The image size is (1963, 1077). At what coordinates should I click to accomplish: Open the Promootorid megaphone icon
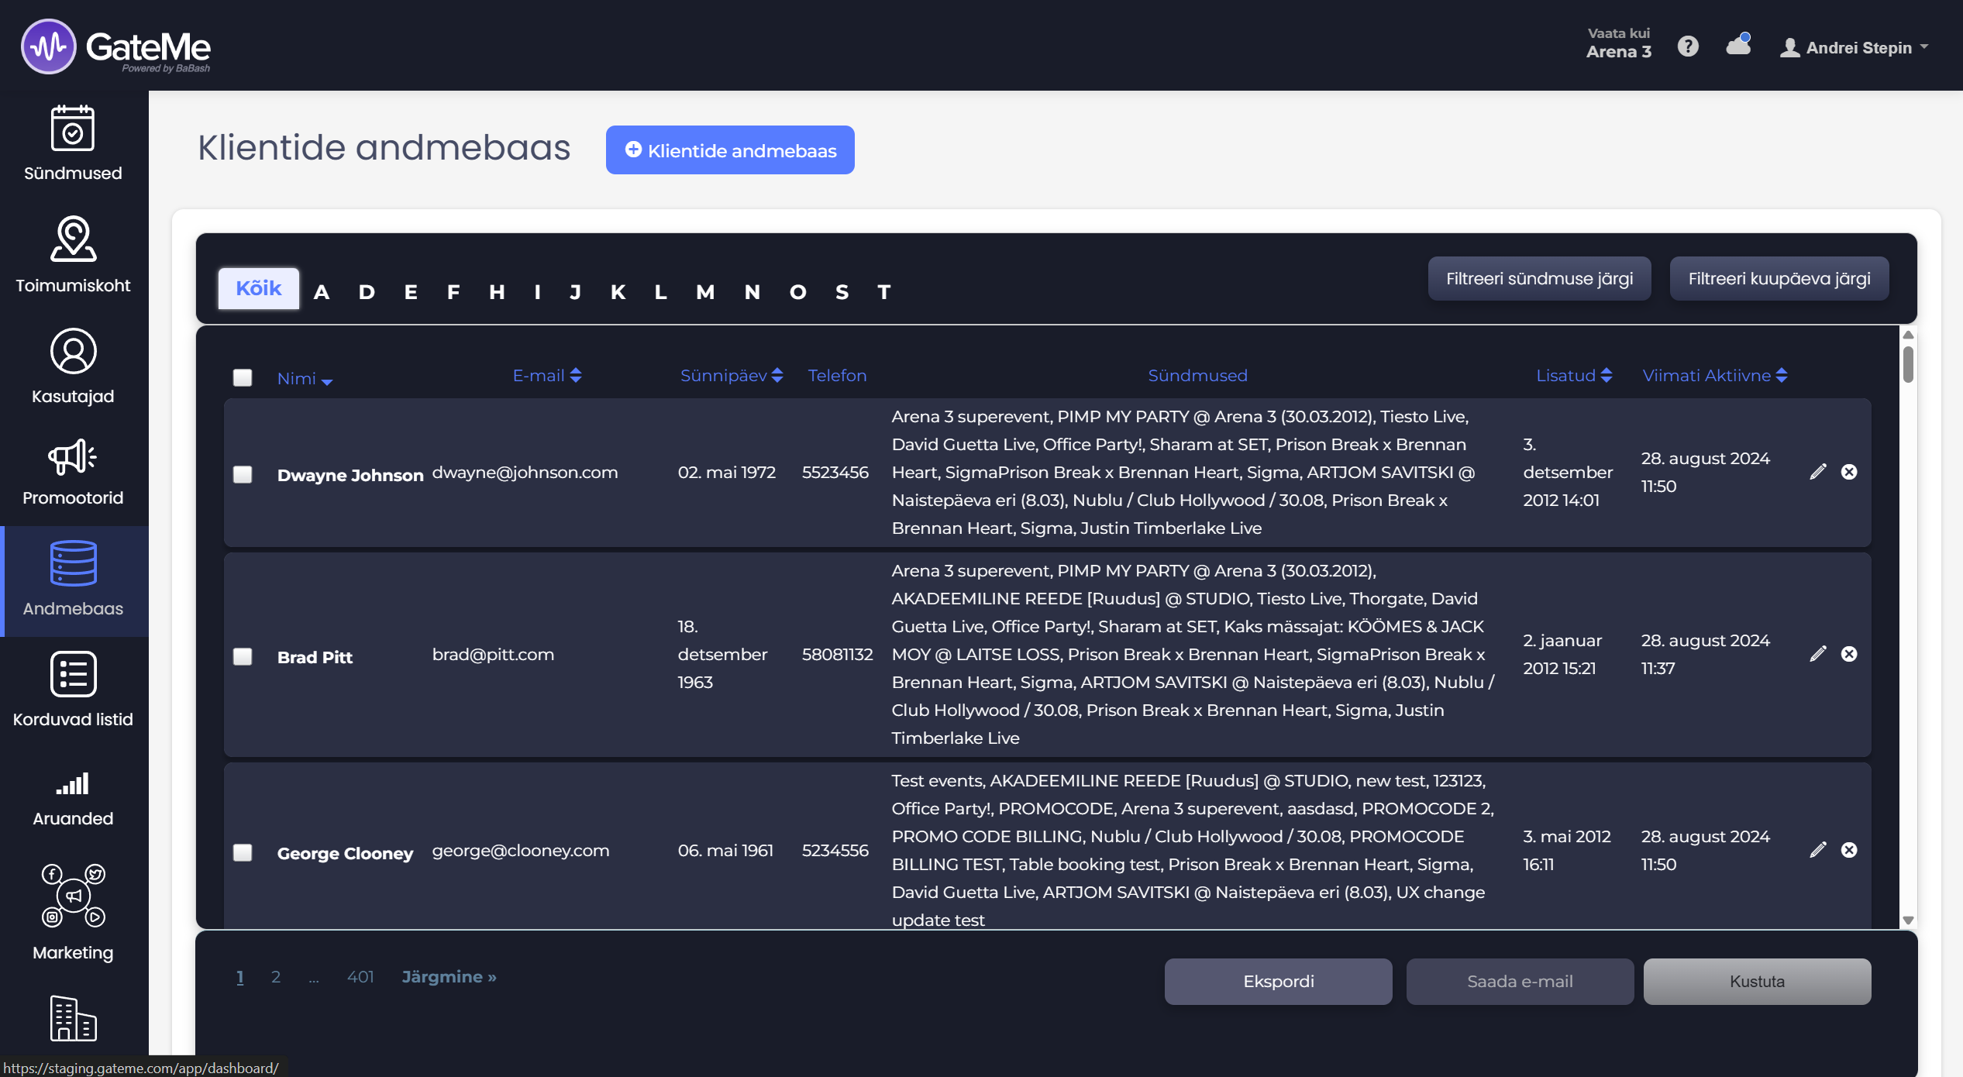(x=73, y=457)
